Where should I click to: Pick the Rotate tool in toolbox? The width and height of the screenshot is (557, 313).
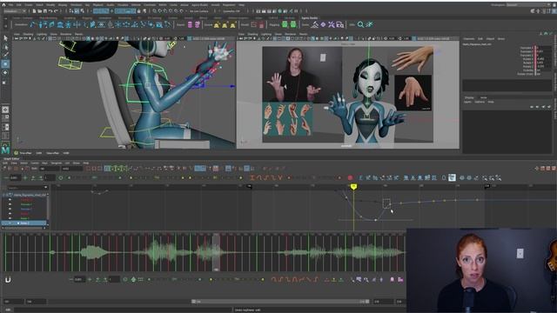[x=5, y=73]
